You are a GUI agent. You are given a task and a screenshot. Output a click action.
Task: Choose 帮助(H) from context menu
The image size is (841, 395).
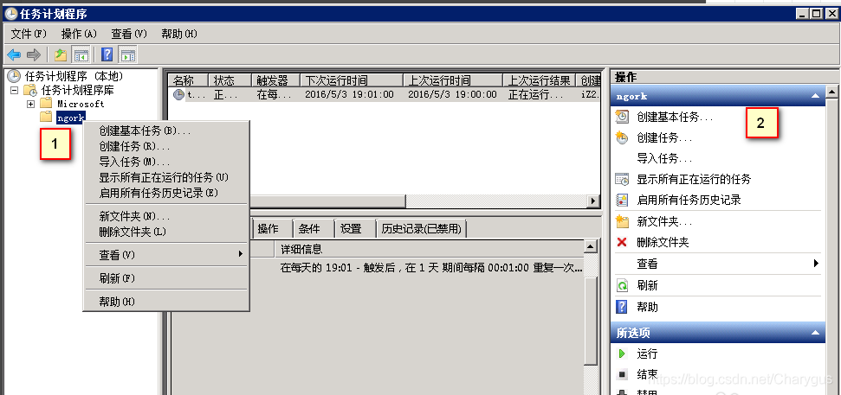pyautogui.click(x=166, y=302)
